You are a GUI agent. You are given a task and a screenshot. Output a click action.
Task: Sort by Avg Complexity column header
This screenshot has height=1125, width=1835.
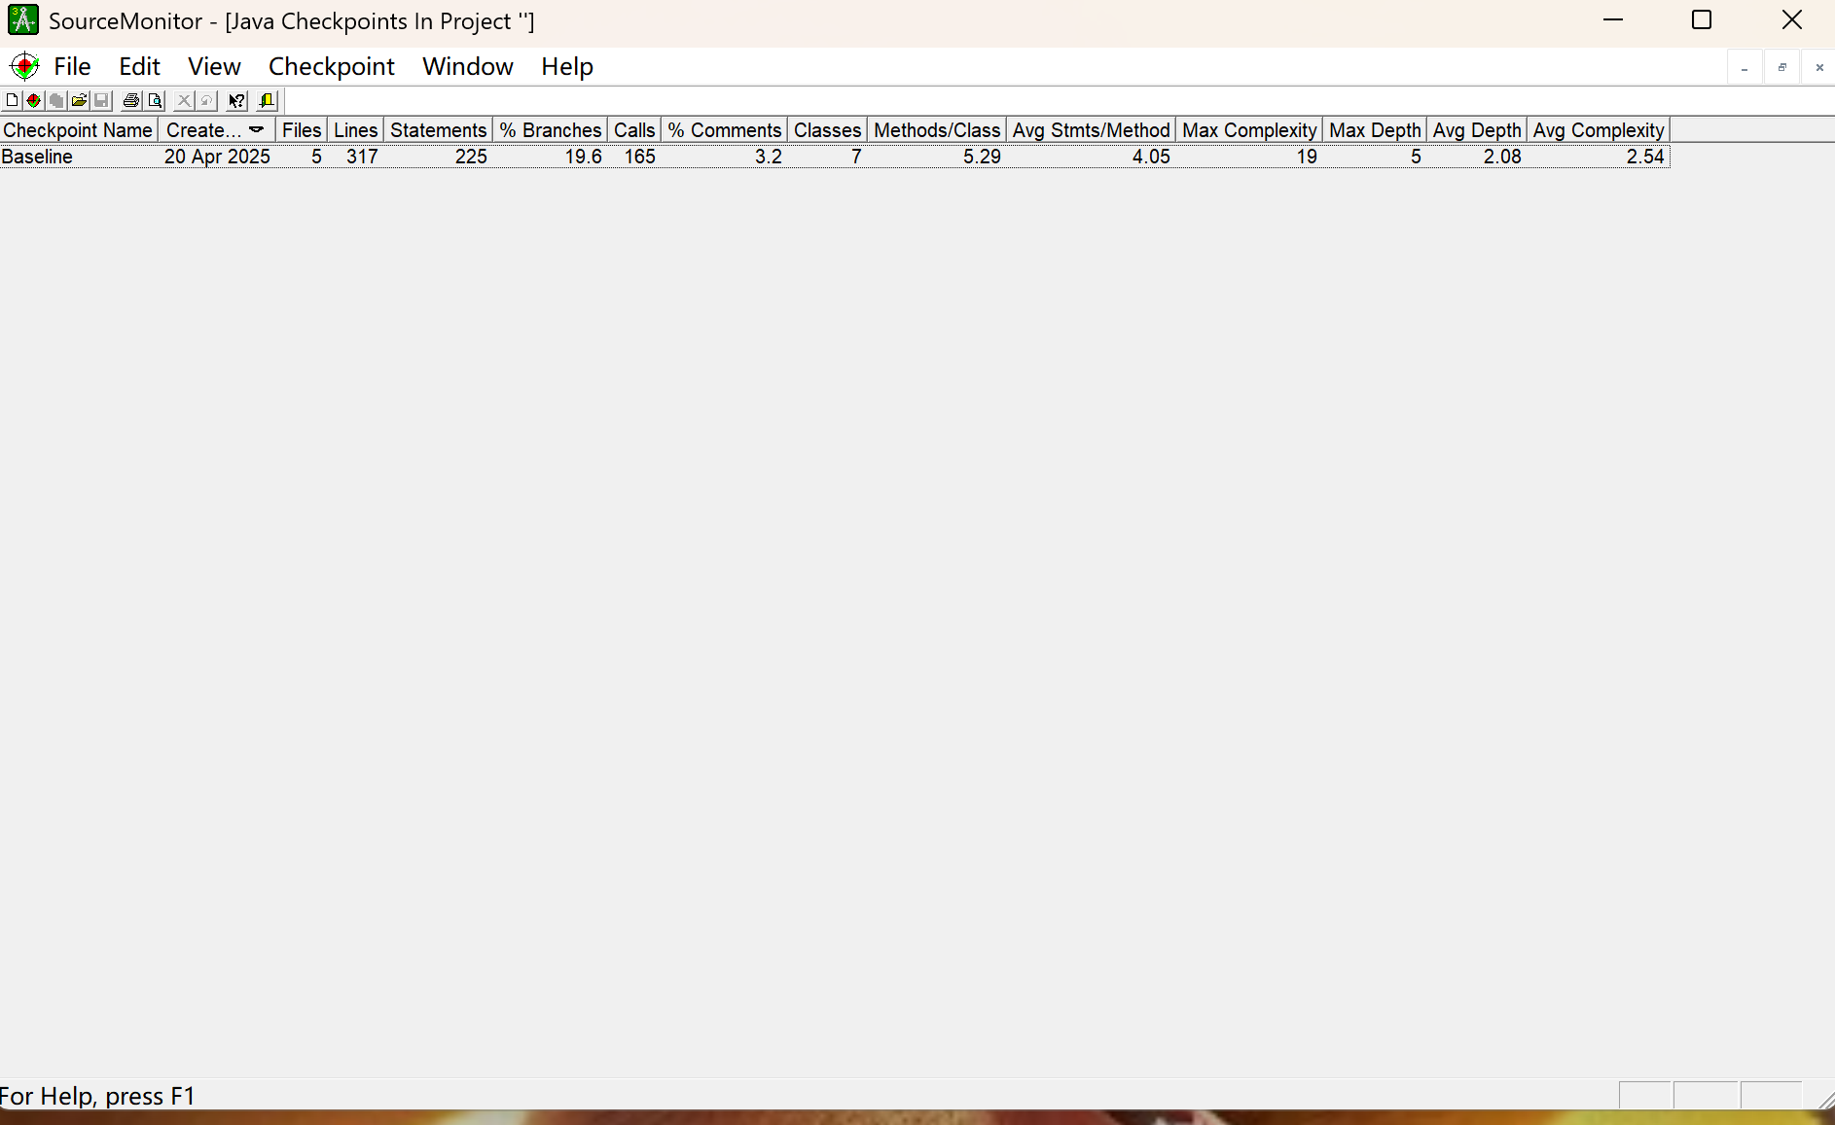coord(1599,130)
